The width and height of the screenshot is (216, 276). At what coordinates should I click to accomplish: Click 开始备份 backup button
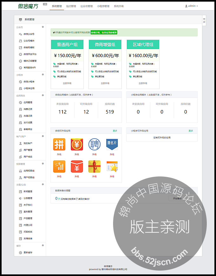click(x=177, y=198)
